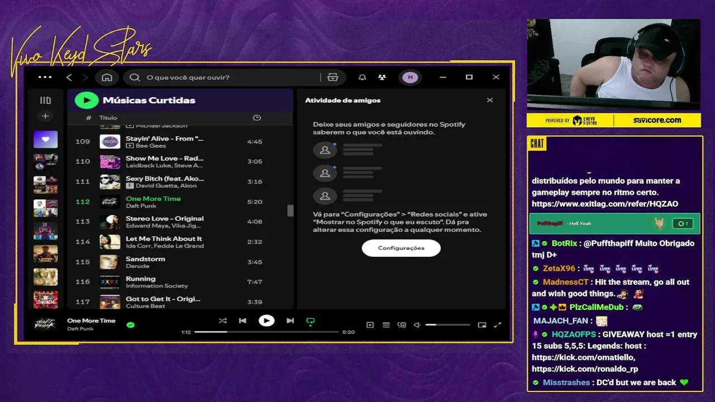This screenshot has height=402, width=715.
Task: Click the Hell Yeah reaction counter
Action: point(683,223)
